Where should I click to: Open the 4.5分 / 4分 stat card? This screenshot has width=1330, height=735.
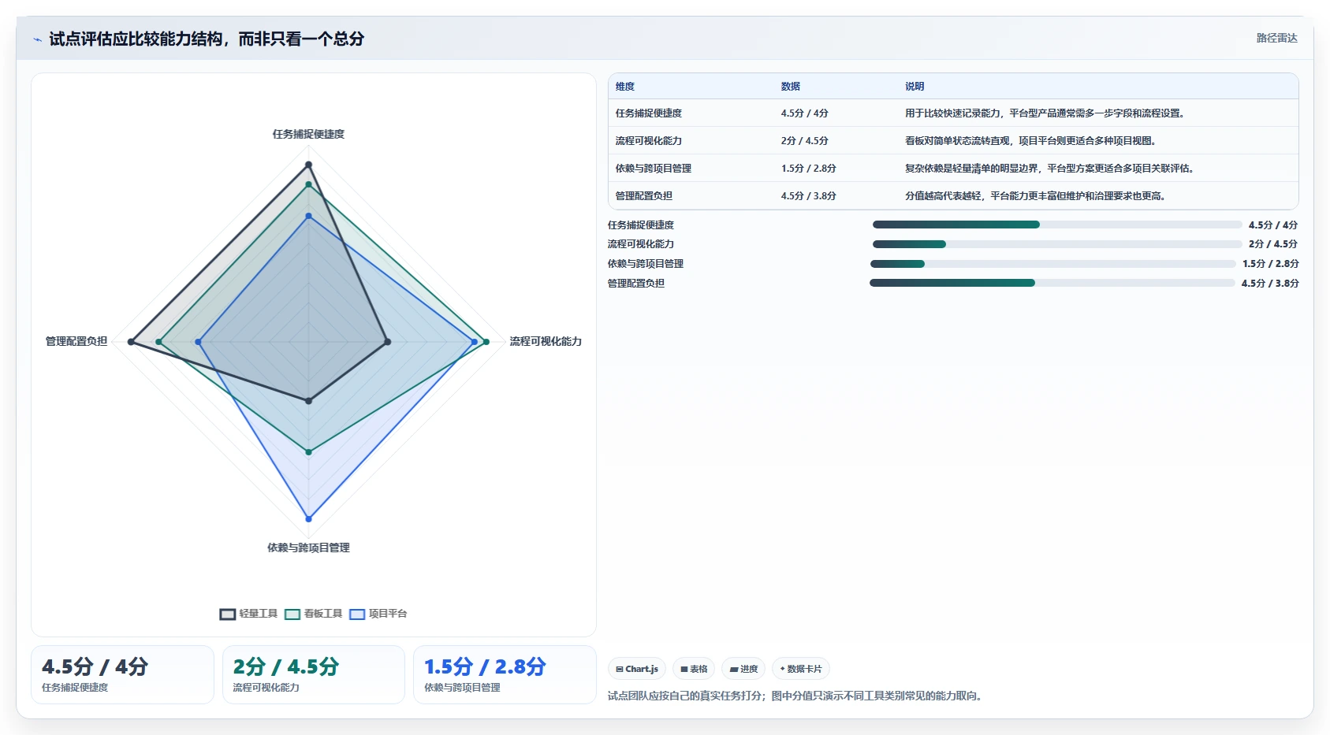122,675
